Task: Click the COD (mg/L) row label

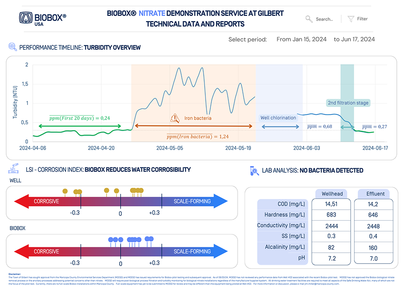Action: click(x=291, y=204)
